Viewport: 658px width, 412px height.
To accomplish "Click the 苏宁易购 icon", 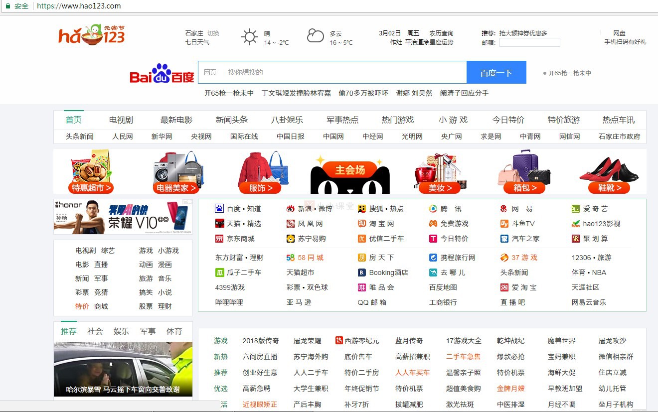I will (x=291, y=239).
